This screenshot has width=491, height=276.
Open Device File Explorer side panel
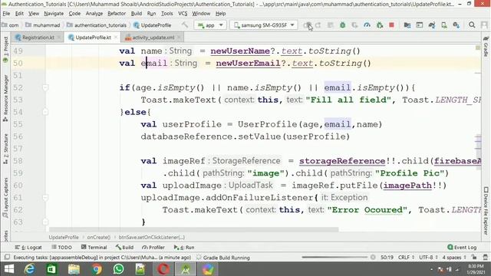point(486,211)
